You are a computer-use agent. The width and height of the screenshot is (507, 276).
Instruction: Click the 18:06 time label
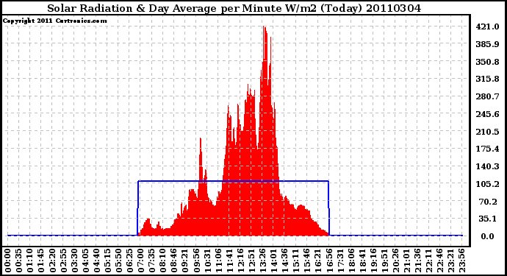pyautogui.click(x=351, y=261)
